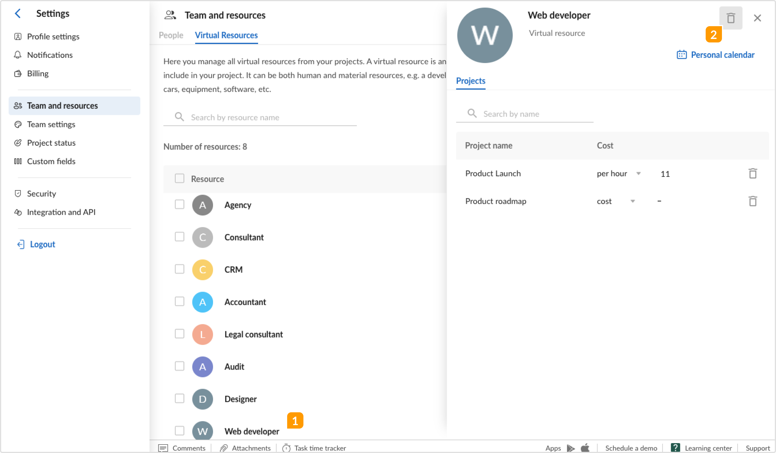Click the Logout link
The width and height of the screenshot is (776, 453).
click(x=36, y=244)
